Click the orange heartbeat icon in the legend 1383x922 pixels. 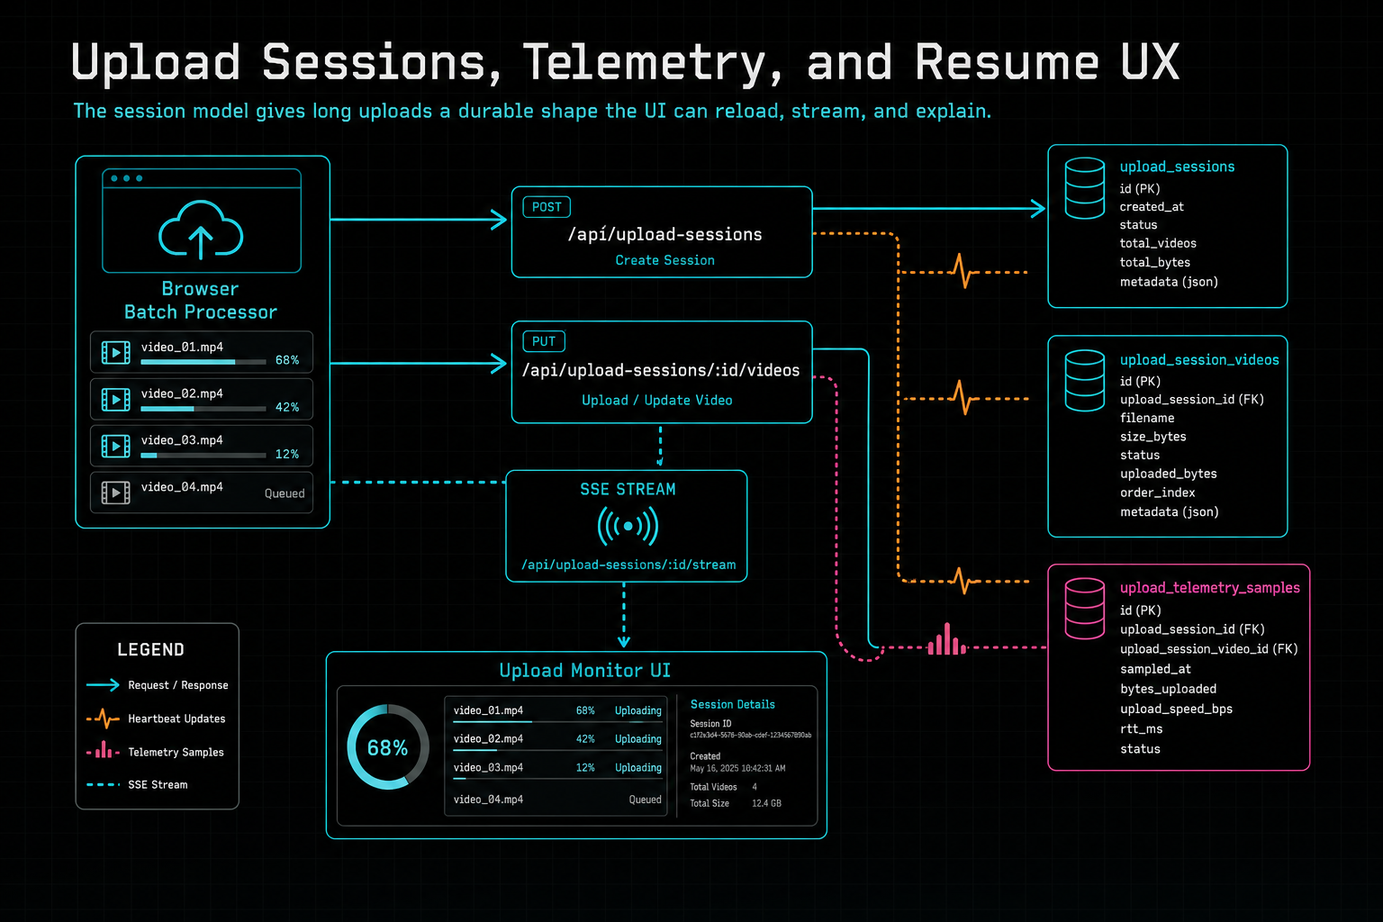[103, 719]
